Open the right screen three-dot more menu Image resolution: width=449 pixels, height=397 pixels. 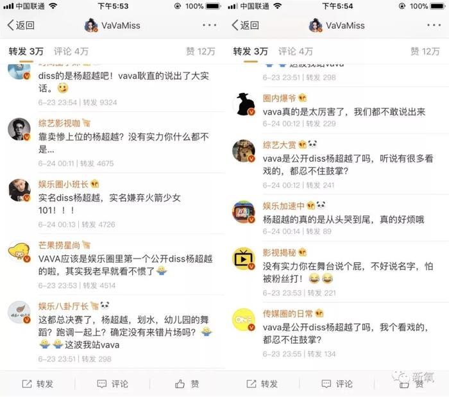(434, 25)
